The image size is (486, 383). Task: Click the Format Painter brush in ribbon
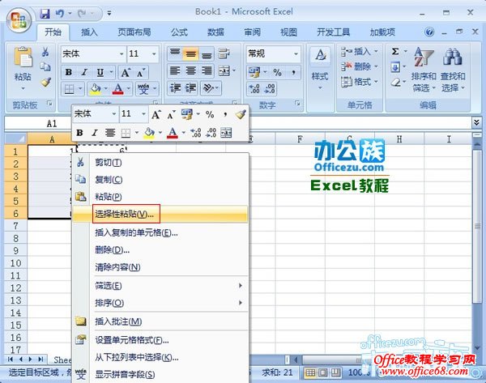[45, 82]
